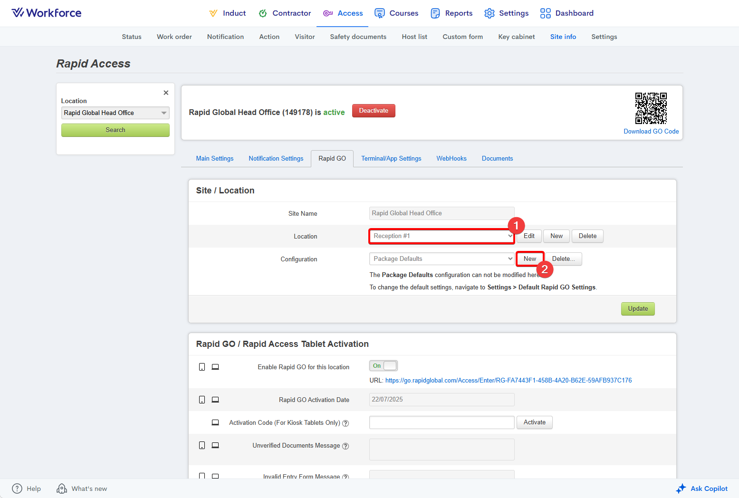Open the Work order submenu item
The width and height of the screenshot is (739, 498).
(x=174, y=37)
